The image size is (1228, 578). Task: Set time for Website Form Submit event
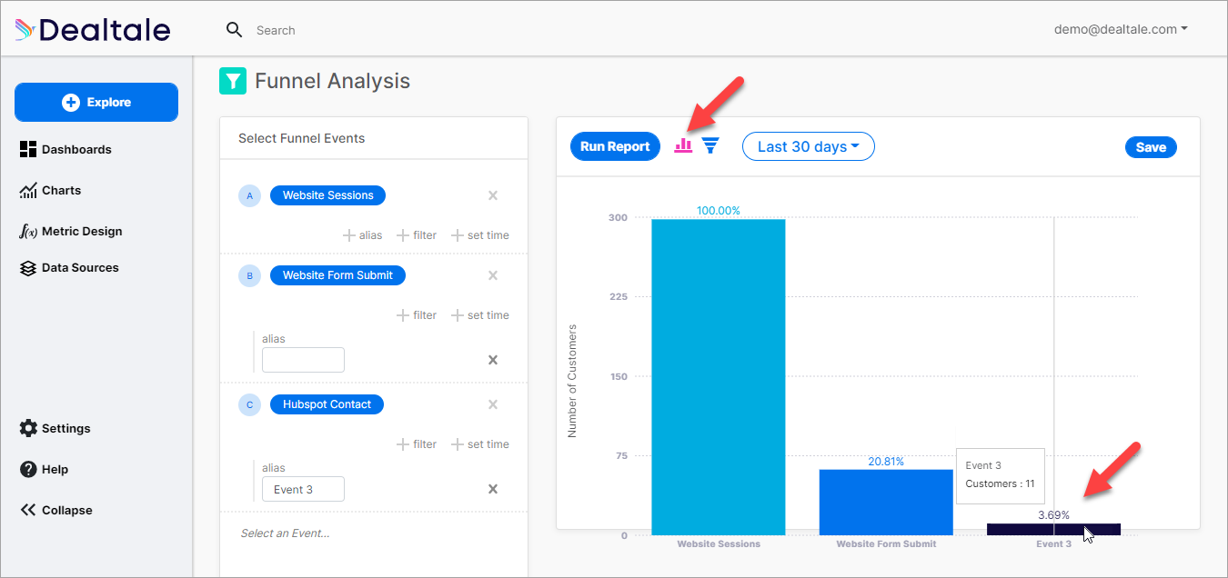(480, 315)
